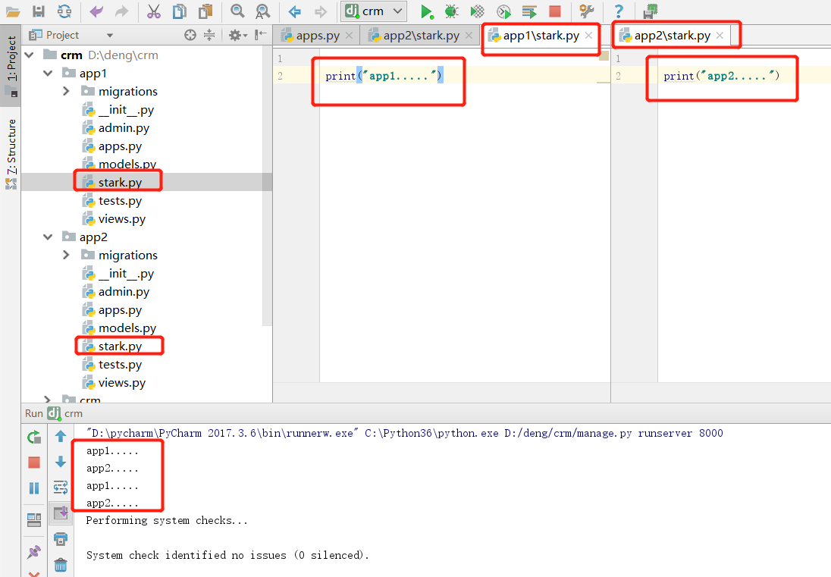Expand the bottom crm folder

pyautogui.click(x=48, y=399)
